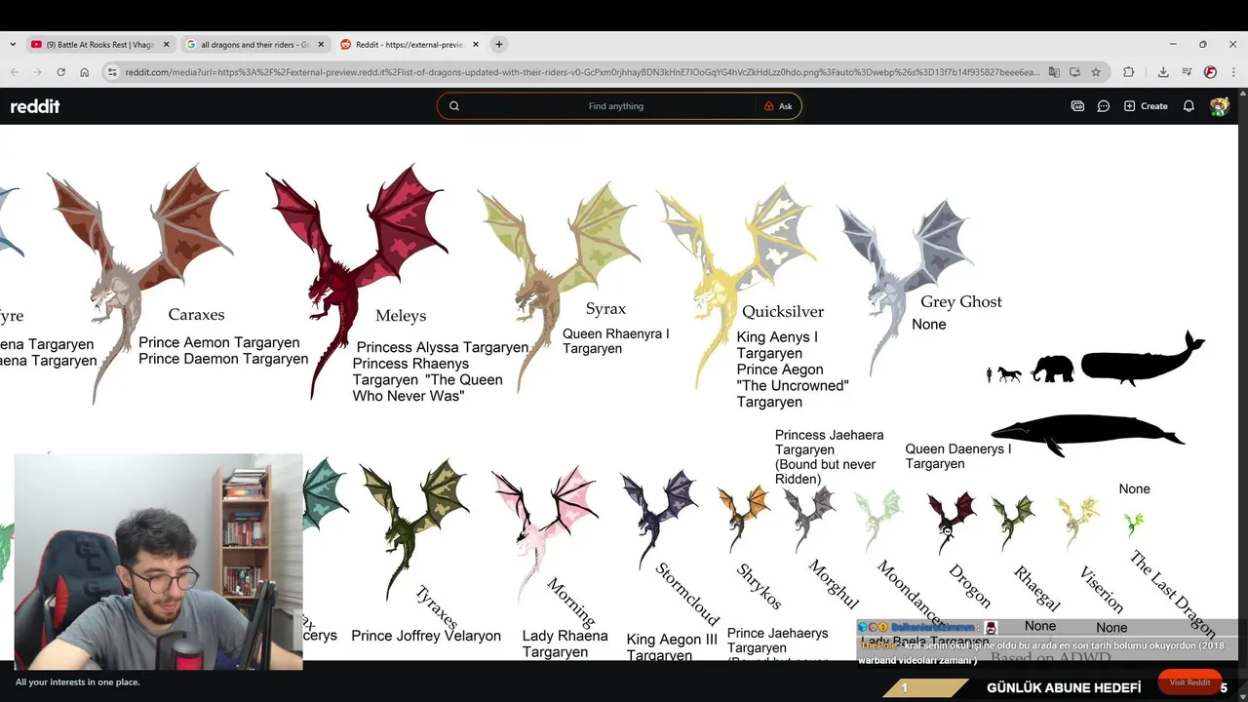Viewport: 1248px width, 702px height.
Task: Select the Reddit external-preview tab
Action: pos(409,44)
